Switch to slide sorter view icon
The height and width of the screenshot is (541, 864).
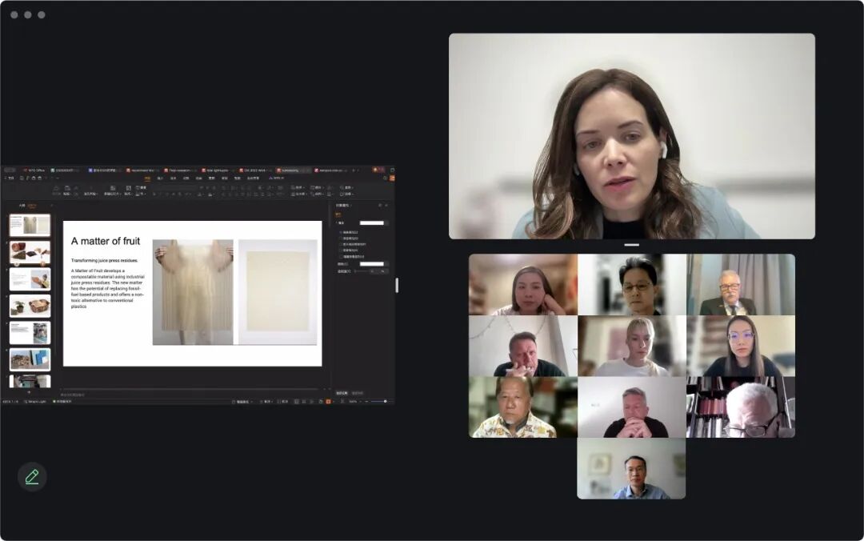point(304,402)
